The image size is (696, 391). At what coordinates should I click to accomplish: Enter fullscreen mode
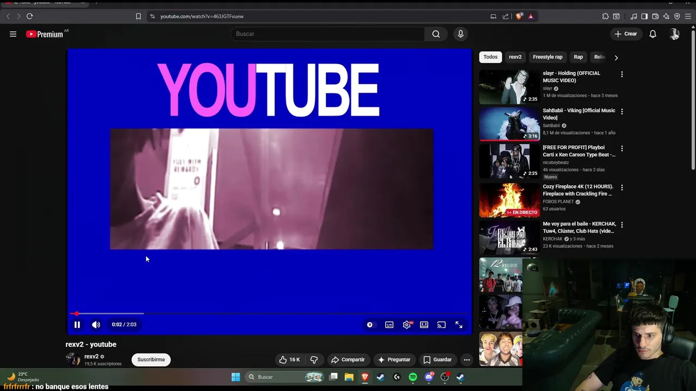click(459, 325)
